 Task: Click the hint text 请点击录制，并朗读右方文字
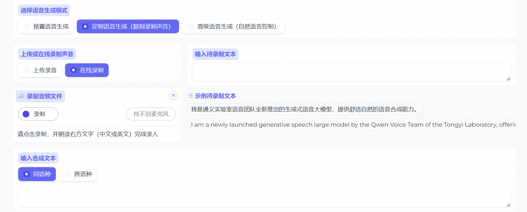pos(88,134)
